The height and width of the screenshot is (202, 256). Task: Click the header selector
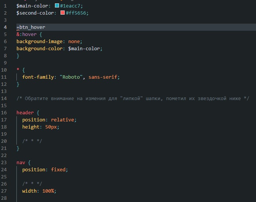pyautogui.click(x=25, y=113)
